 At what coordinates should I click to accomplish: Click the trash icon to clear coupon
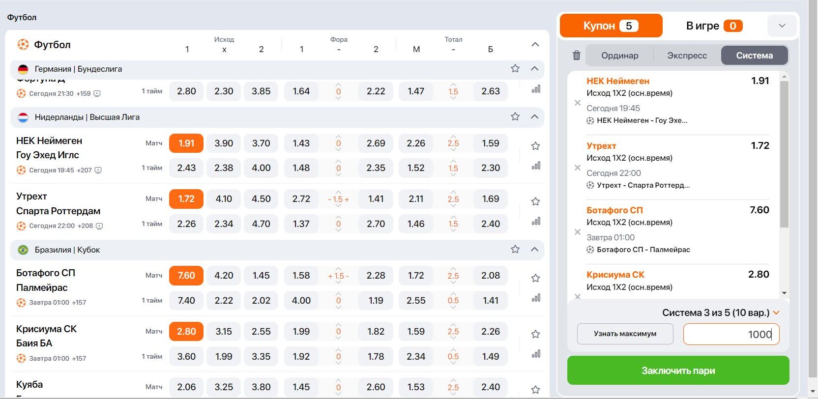coord(577,56)
